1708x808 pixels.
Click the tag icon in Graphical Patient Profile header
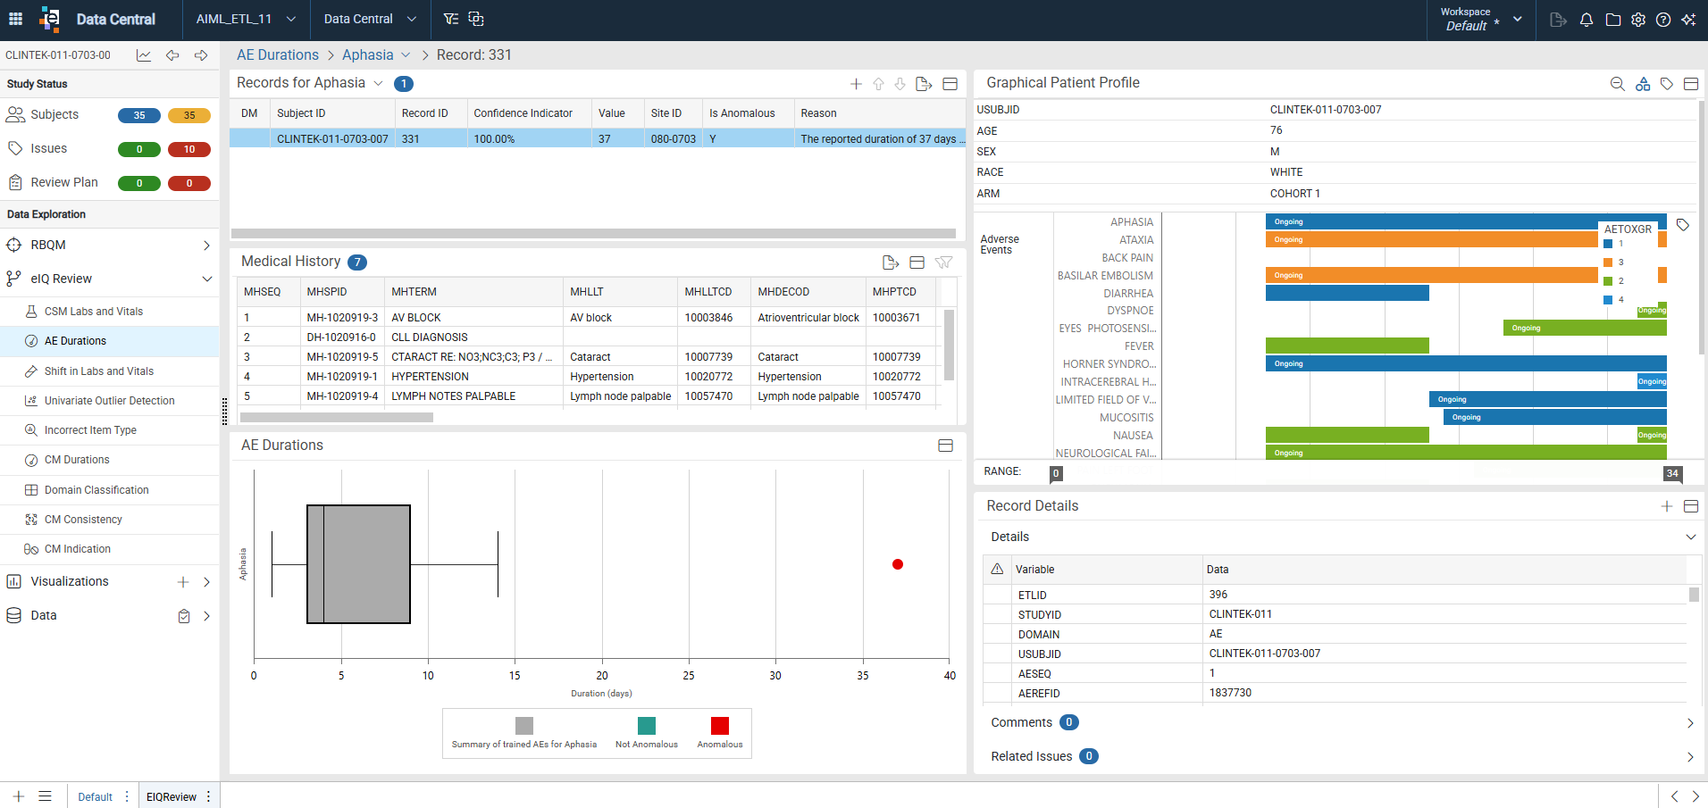pos(1667,84)
